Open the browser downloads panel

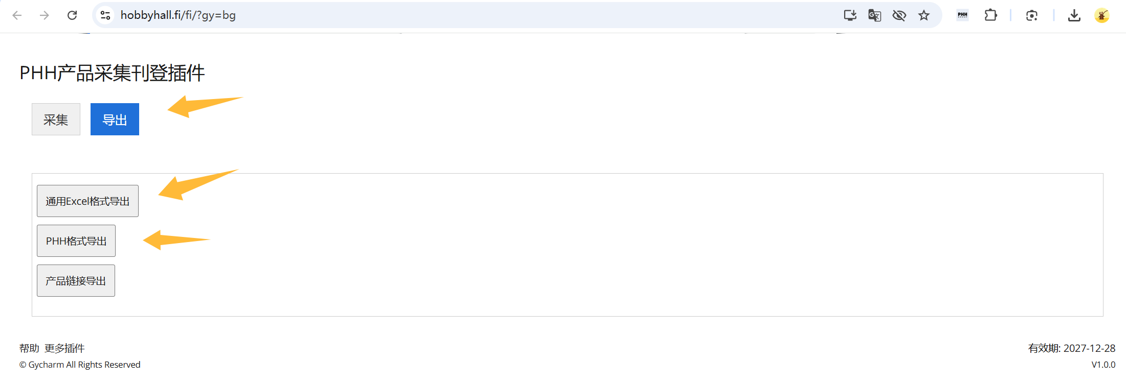click(x=1074, y=15)
